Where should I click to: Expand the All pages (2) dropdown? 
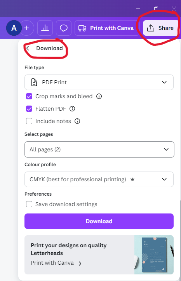tap(99, 149)
